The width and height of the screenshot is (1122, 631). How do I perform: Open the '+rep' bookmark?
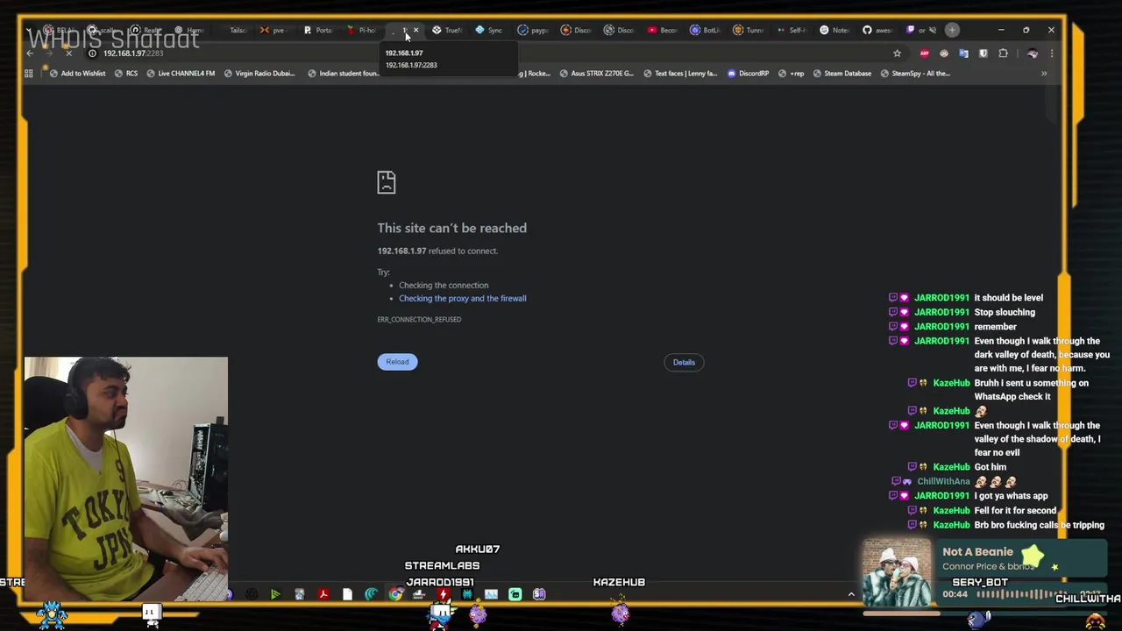[791, 74]
